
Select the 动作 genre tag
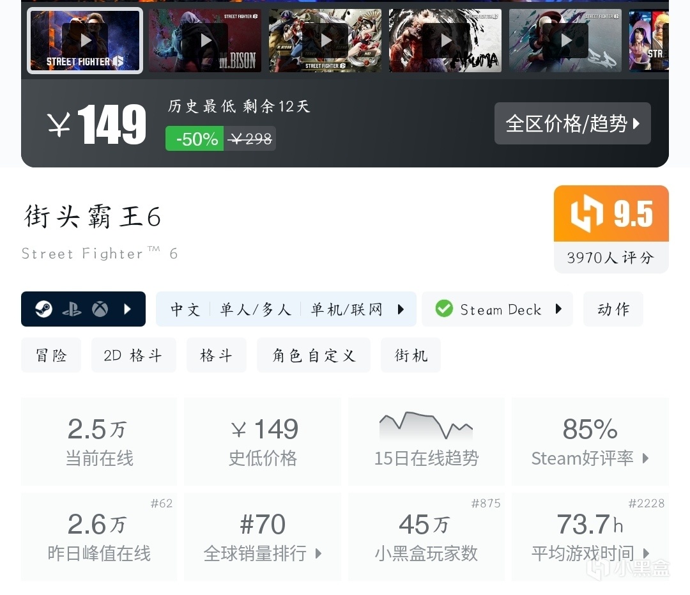tap(613, 309)
